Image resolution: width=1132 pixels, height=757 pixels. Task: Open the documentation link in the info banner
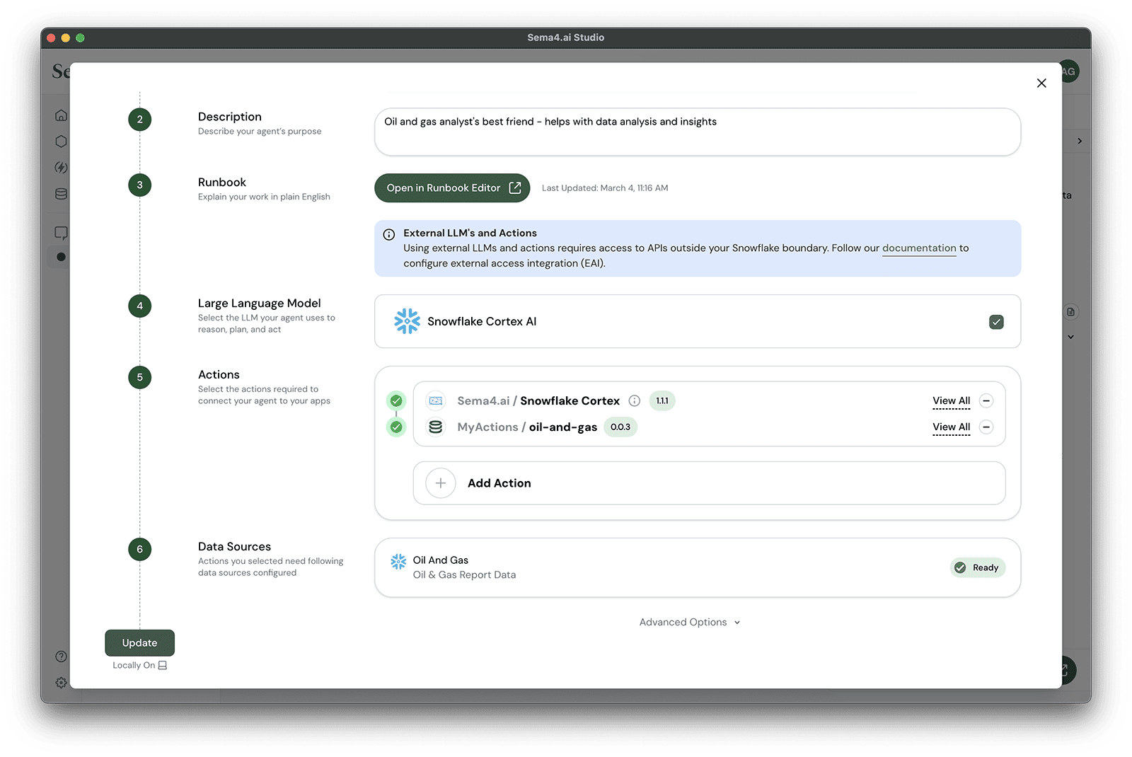[919, 248]
